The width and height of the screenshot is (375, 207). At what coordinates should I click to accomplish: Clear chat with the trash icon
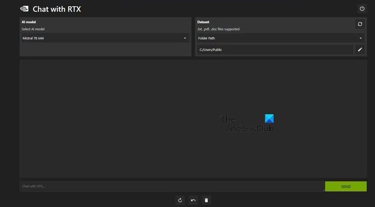click(x=206, y=200)
